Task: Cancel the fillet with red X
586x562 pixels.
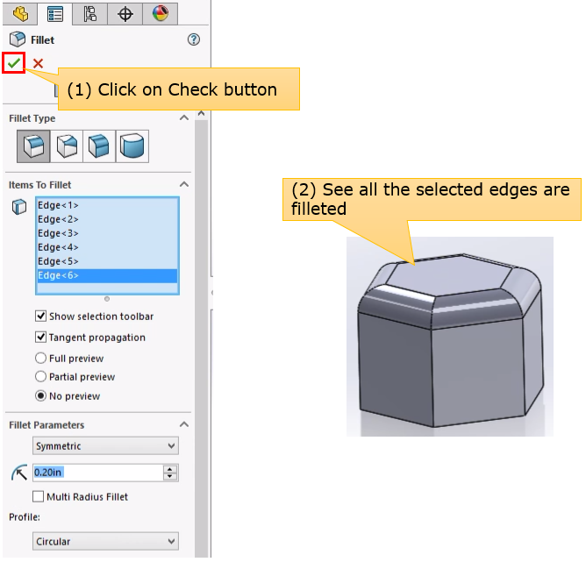Action: pyautogui.click(x=38, y=63)
